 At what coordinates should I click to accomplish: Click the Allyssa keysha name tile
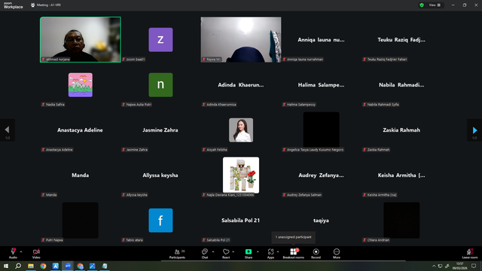click(160, 175)
